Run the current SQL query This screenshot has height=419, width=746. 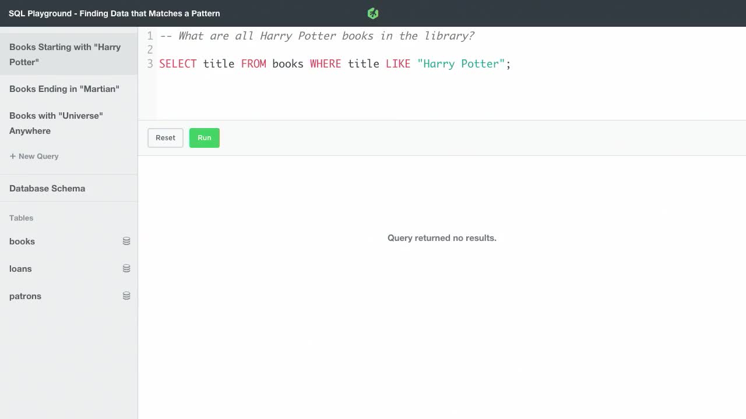pos(204,137)
